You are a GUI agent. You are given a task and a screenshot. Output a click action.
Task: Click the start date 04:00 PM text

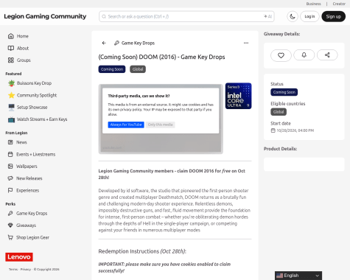pos(295,130)
